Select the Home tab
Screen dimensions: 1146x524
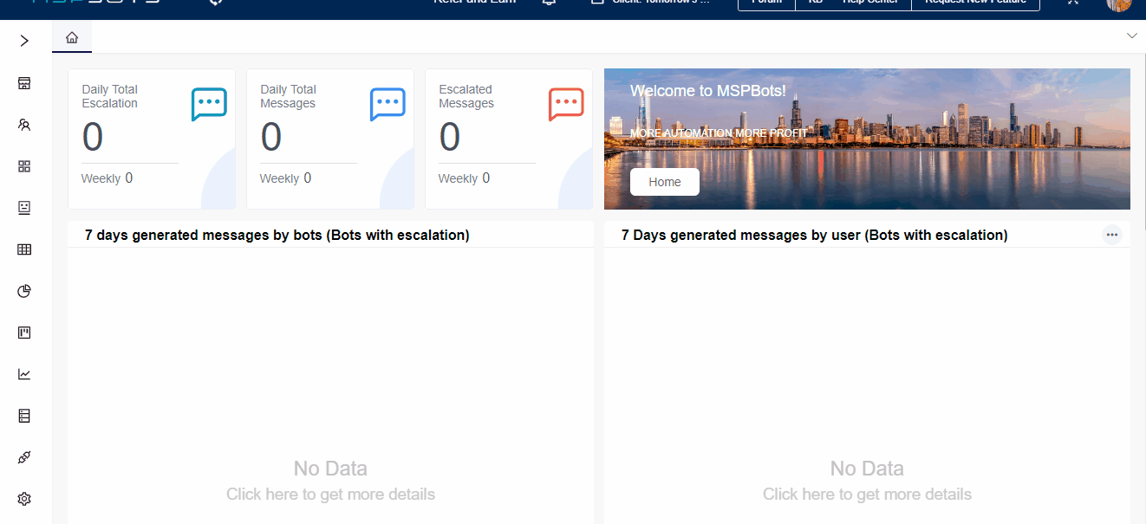[x=72, y=37]
